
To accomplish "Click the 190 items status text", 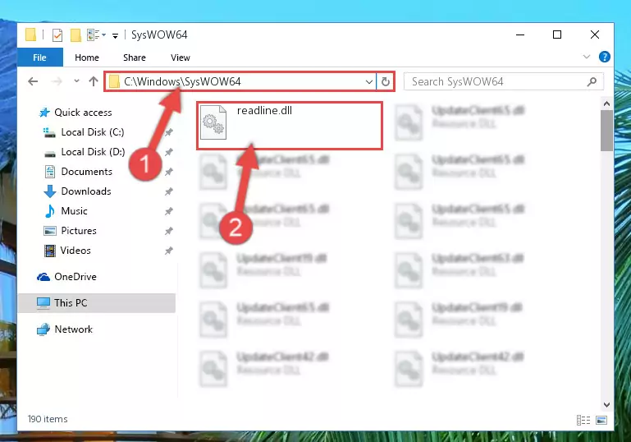I will pos(48,419).
